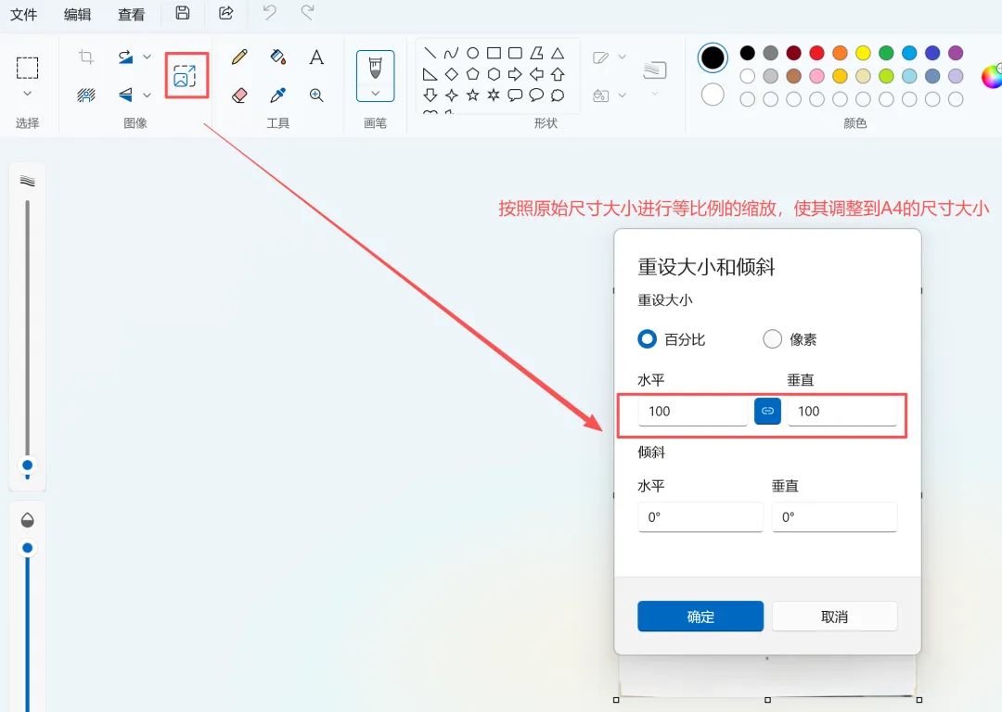
Task: Select the Color picker eyedropper tool
Action: click(x=278, y=95)
